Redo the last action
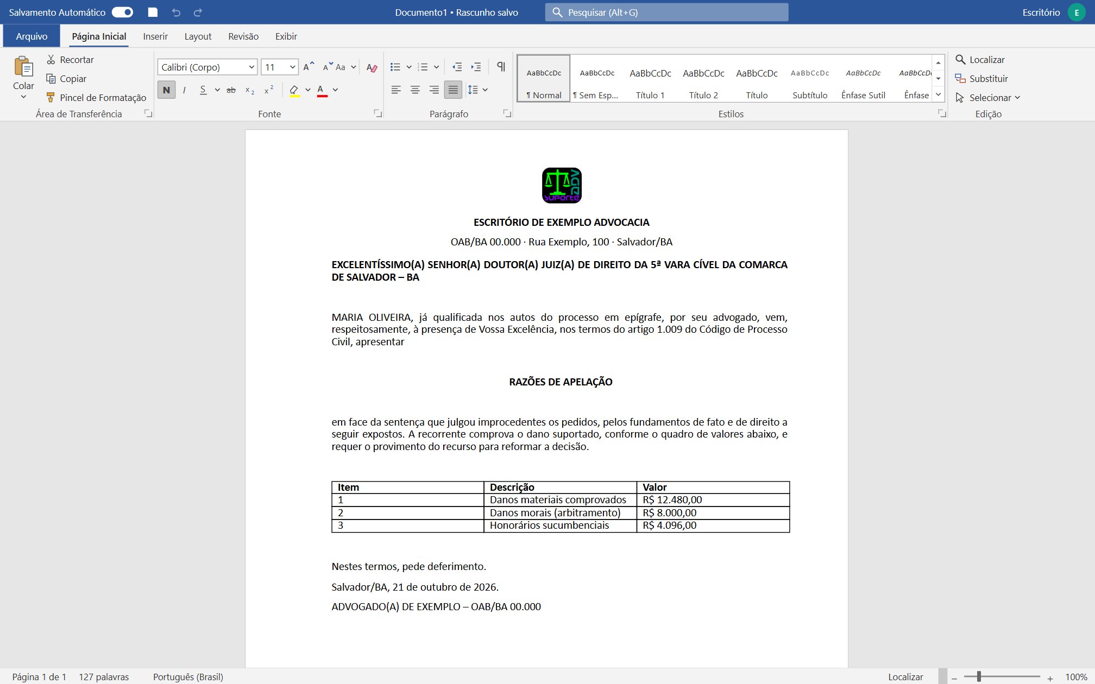 coord(198,12)
